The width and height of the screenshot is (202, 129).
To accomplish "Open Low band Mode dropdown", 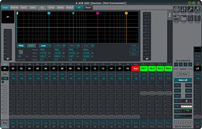I will click(45, 50).
